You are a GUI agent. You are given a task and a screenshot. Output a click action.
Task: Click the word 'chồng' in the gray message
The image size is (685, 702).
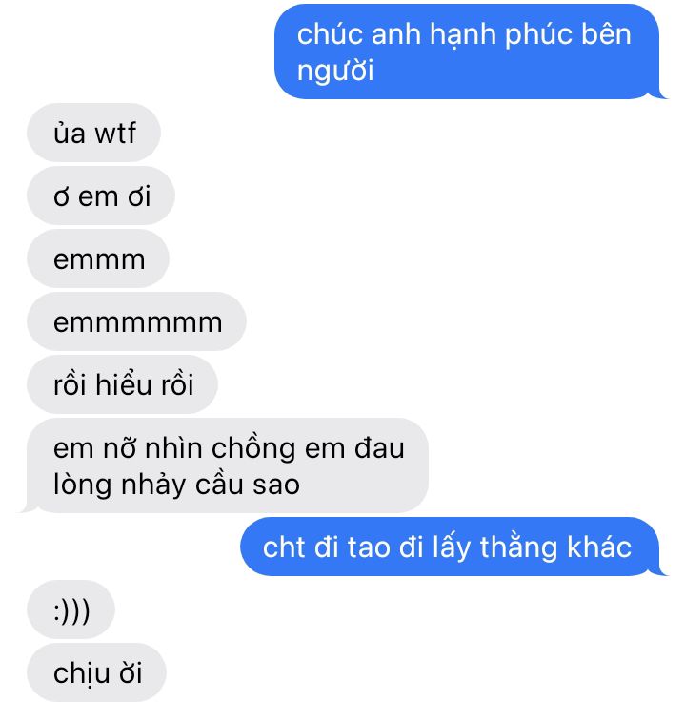click(x=252, y=448)
